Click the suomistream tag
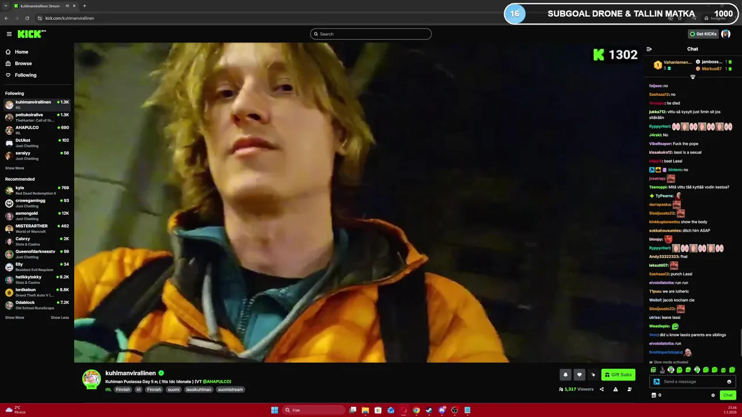 (x=230, y=390)
